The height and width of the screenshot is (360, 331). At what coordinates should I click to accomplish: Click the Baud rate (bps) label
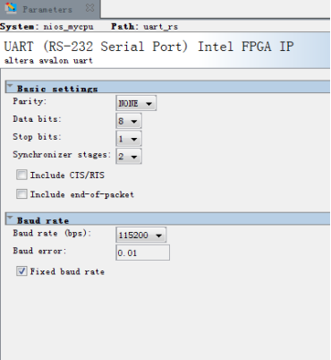click(x=52, y=233)
